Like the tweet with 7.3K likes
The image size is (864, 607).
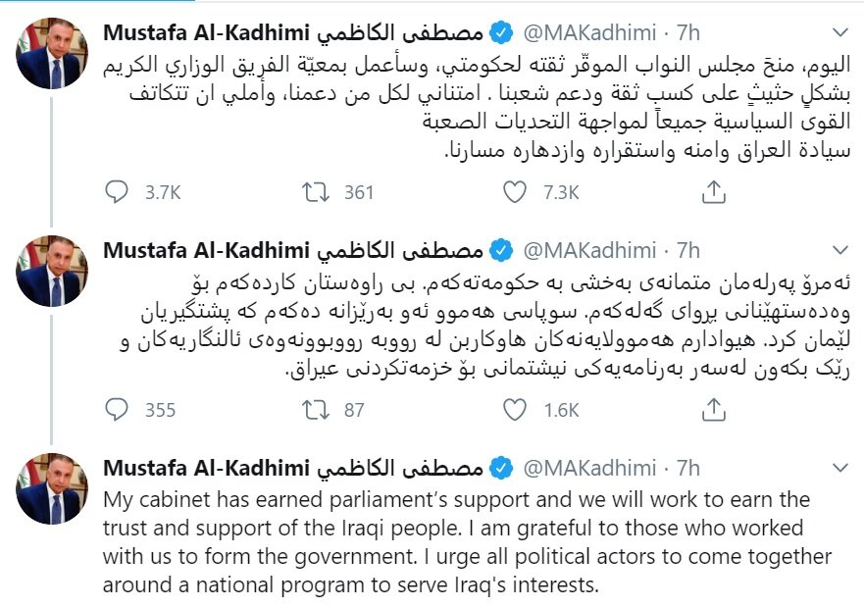[x=516, y=192]
